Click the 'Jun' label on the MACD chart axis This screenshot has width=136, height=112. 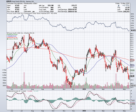[12, 111]
